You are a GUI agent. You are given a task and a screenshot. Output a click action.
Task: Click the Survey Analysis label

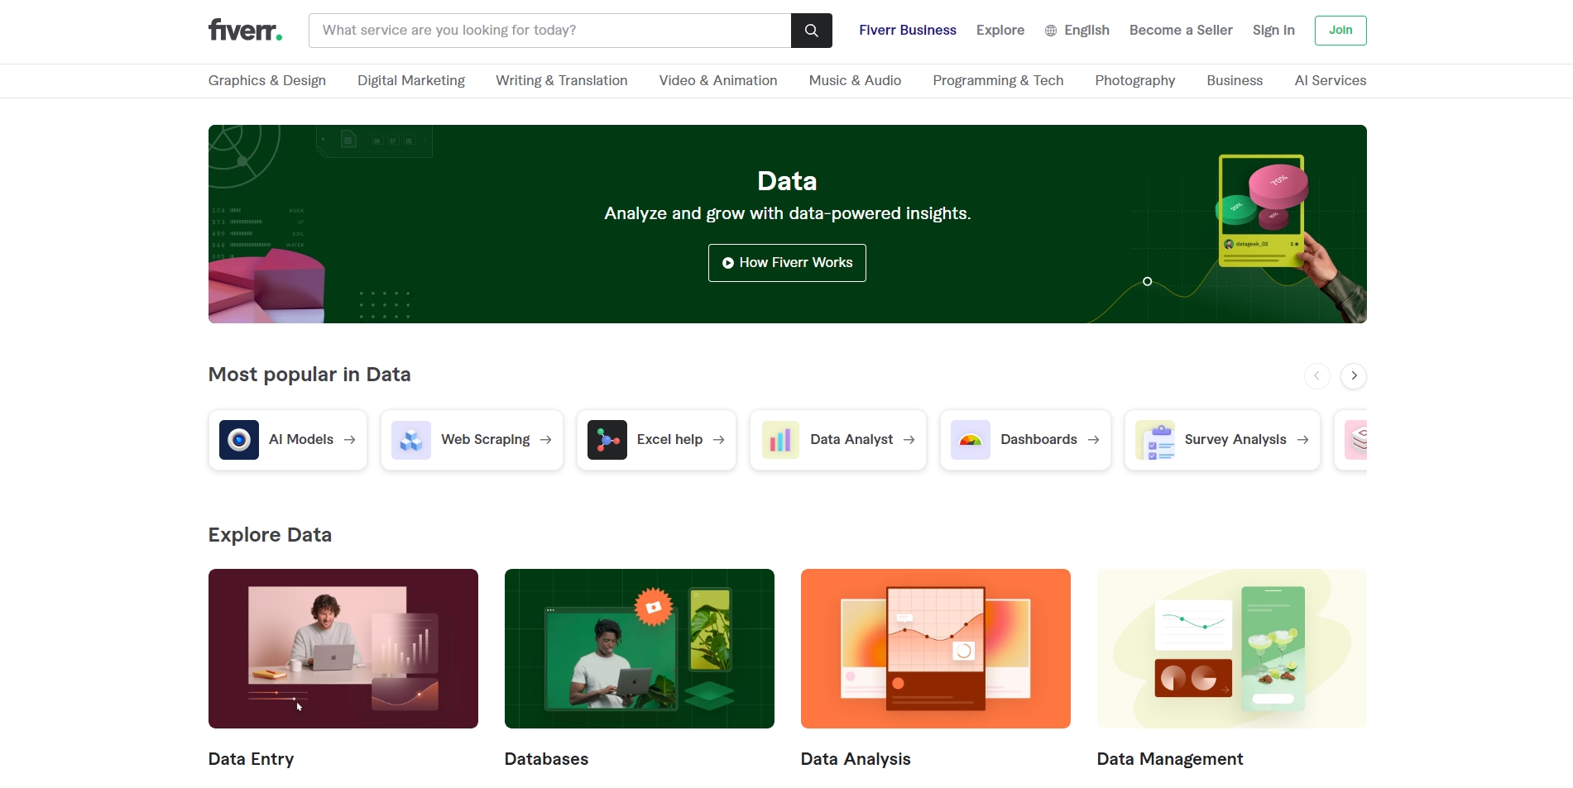1235,440
